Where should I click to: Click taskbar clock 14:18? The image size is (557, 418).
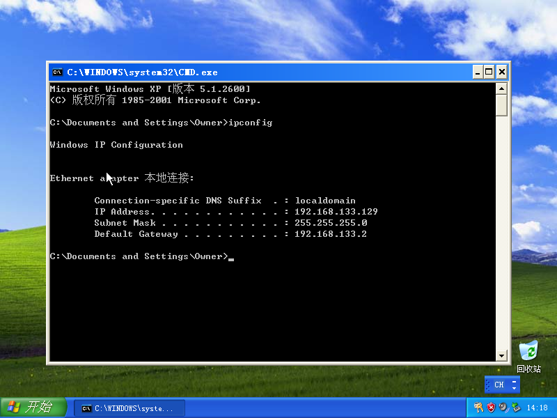click(x=537, y=408)
